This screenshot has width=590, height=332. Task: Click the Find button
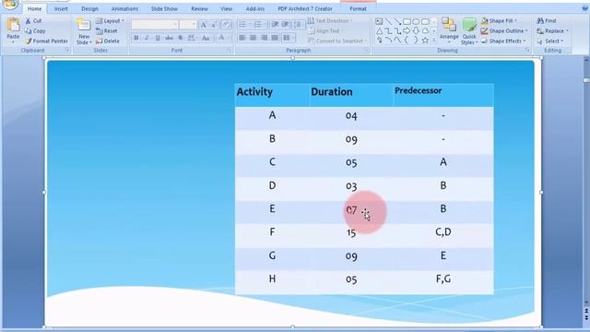pos(547,21)
